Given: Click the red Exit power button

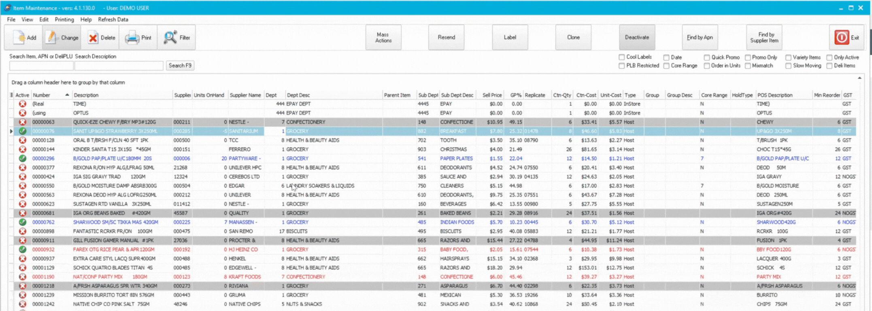Looking at the screenshot, I should click(846, 38).
